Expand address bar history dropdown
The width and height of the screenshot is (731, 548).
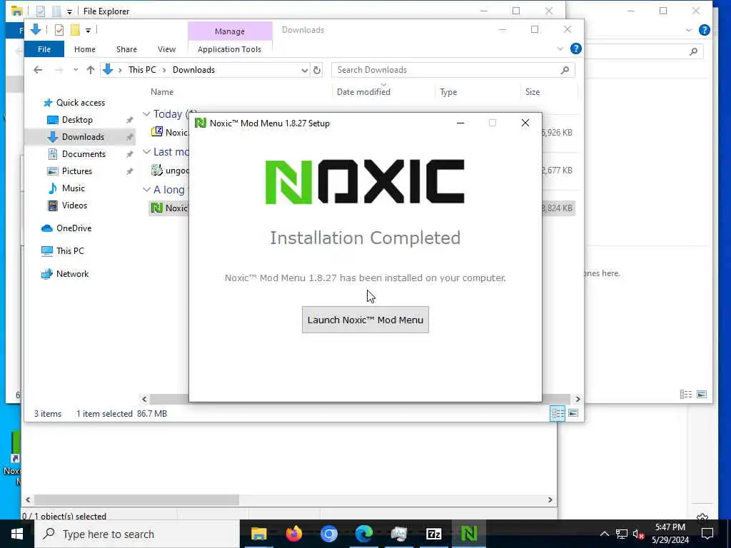[304, 70]
